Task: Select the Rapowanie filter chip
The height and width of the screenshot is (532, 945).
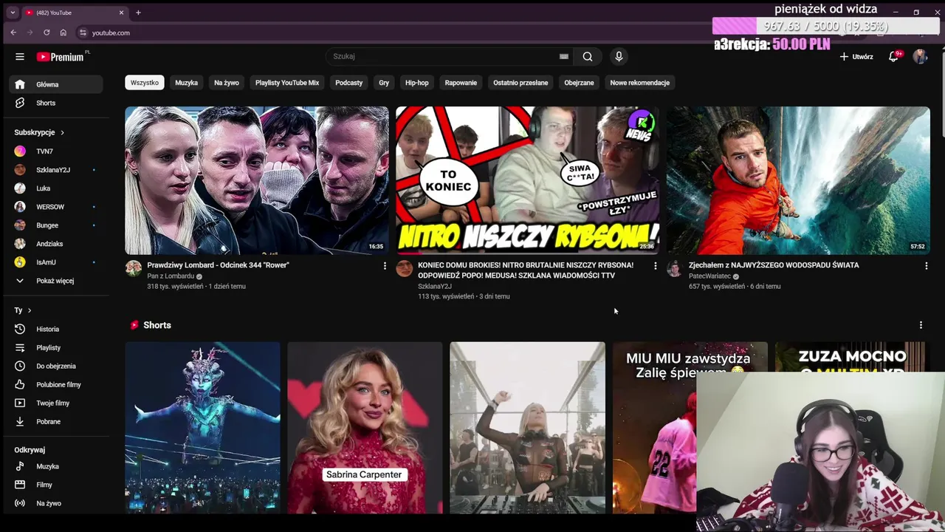Action: pyautogui.click(x=461, y=83)
